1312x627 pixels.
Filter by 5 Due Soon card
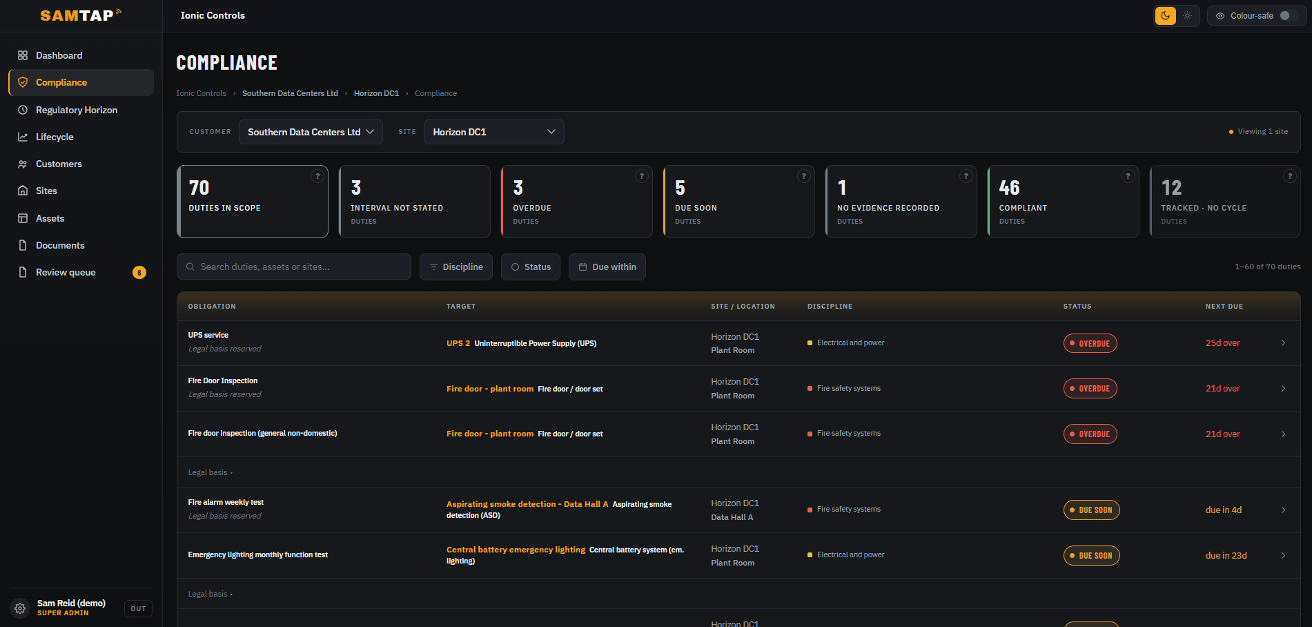point(738,202)
